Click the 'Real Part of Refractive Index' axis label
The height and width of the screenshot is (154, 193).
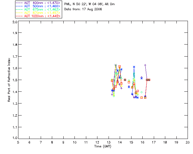[x=9, y=80]
